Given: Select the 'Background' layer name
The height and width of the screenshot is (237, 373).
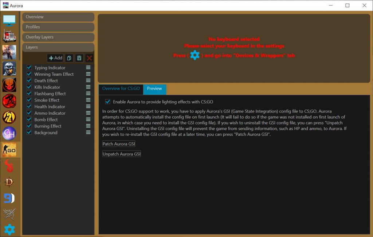Looking at the screenshot, I should (46, 133).
